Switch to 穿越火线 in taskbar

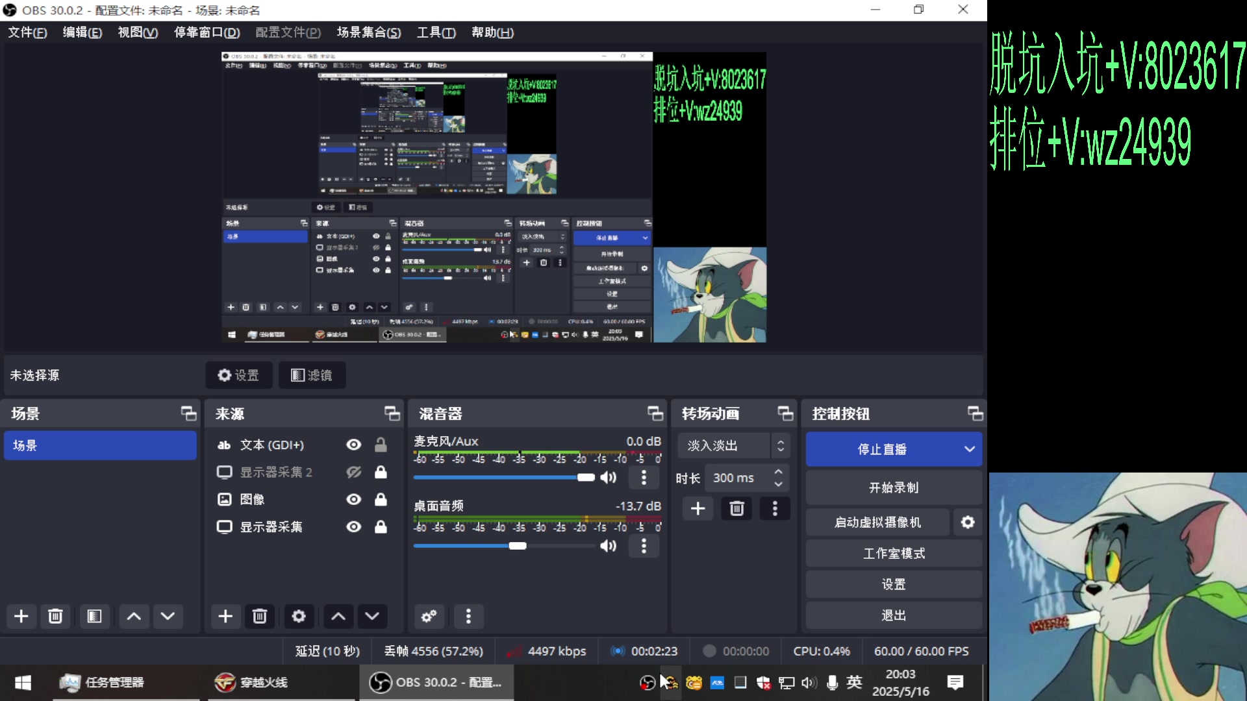click(x=281, y=682)
